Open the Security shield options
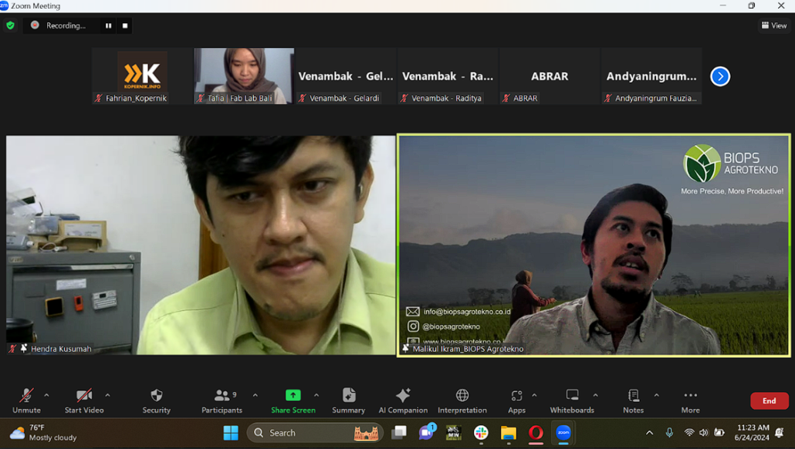Screen dimensions: 795x449 pyautogui.click(x=156, y=400)
